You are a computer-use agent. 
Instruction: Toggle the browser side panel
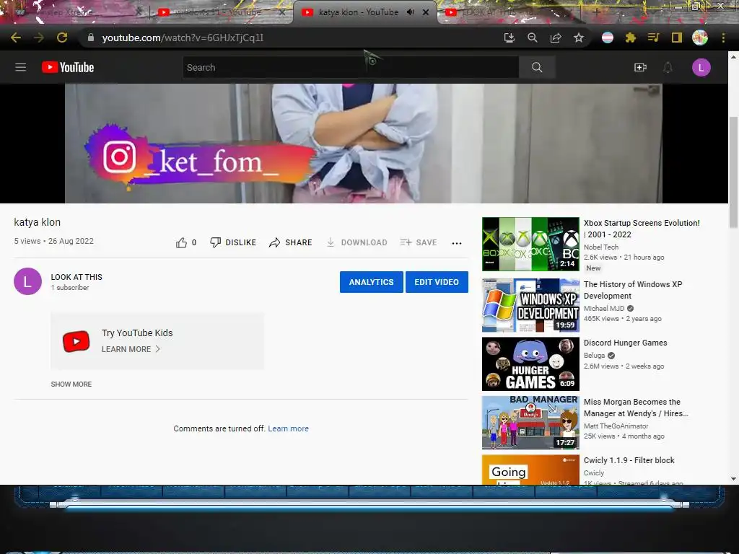click(677, 38)
